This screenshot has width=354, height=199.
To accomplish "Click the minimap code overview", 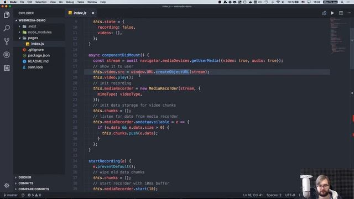I will tap(339, 36).
